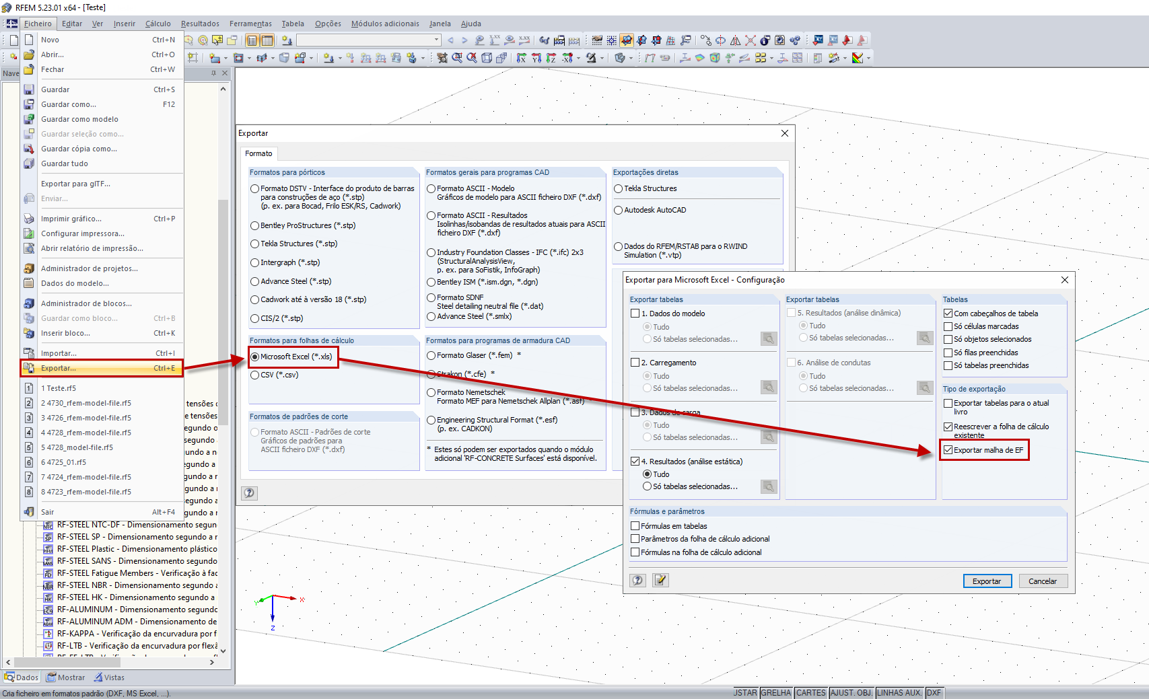
Task: Select the zoom by window magnifier icon
Action: pos(457,57)
